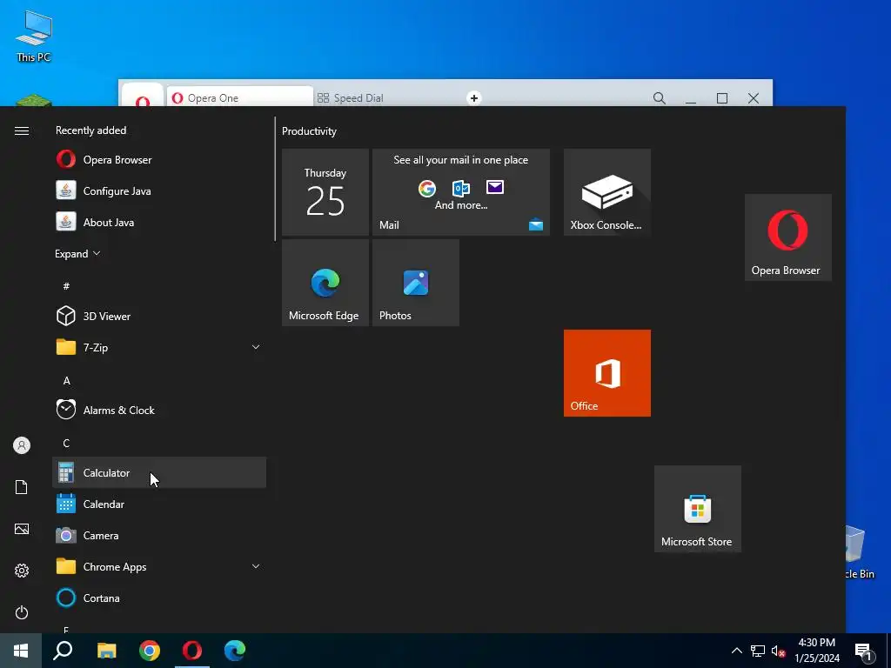The image size is (891, 668).
Task: Open taskbar search magnifier
Action: pos(63,651)
